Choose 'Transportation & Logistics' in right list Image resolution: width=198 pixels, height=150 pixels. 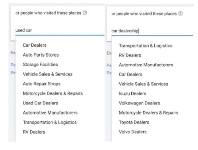[x=146, y=45]
